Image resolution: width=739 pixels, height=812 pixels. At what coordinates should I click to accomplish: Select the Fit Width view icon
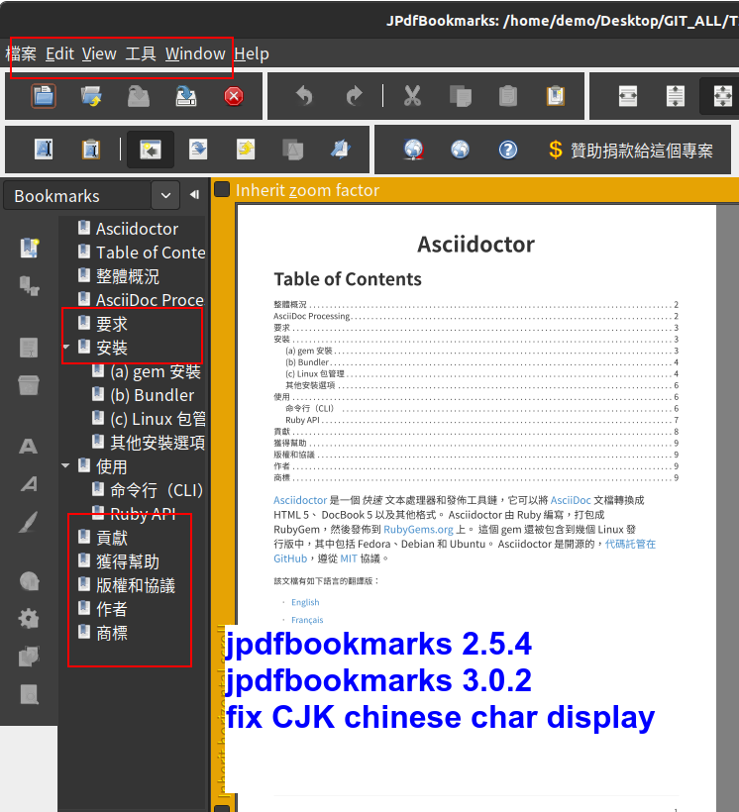pyautogui.click(x=628, y=96)
